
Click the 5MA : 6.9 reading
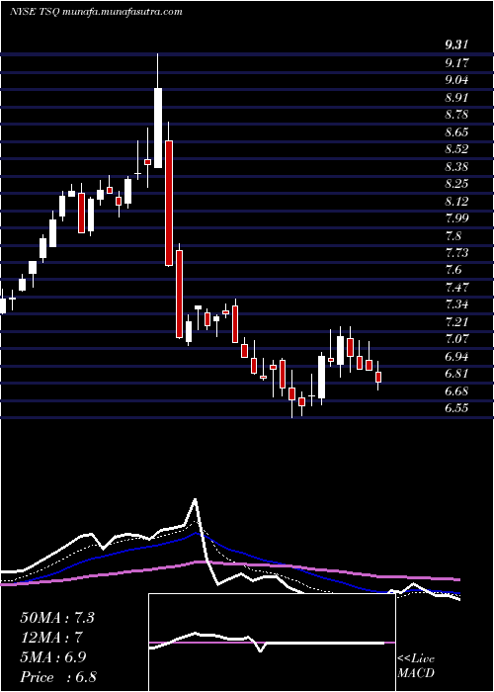(x=53, y=657)
